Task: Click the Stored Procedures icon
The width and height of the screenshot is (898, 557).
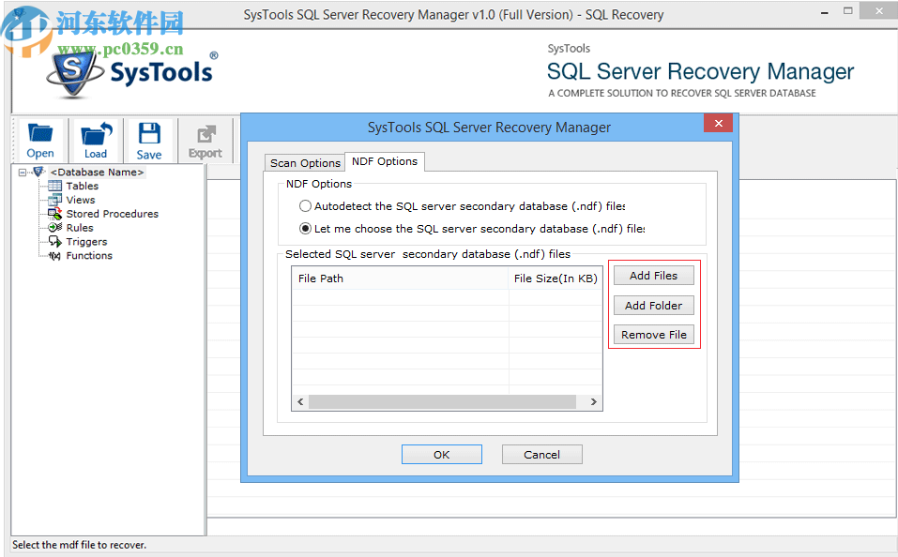Action: pos(54,214)
